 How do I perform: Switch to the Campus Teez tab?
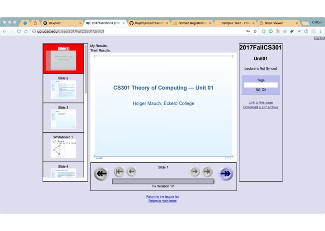[236, 23]
